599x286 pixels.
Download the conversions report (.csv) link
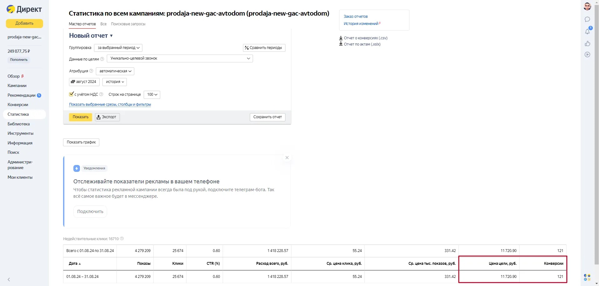pos(365,38)
